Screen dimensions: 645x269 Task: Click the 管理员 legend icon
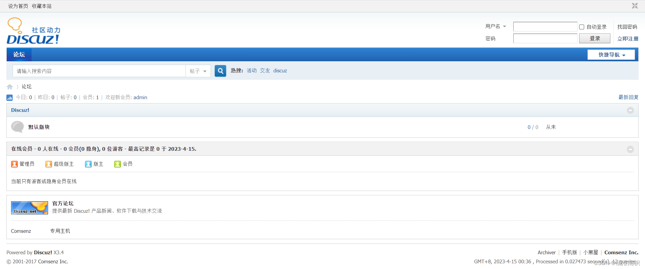[14, 164]
